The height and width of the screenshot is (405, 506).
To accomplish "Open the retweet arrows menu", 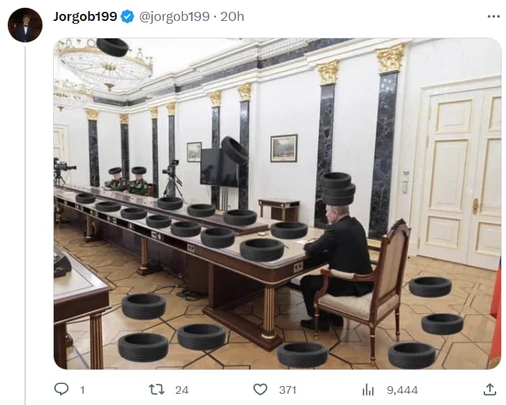I will [x=156, y=390].
